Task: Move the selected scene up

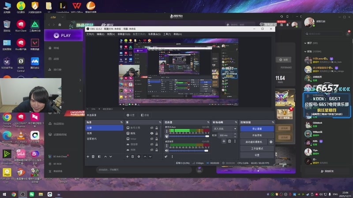Action: (105, 157)
